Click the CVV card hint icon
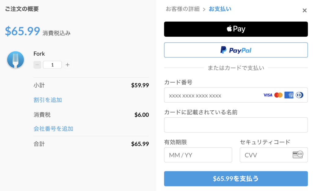 (x=298, y=155)
